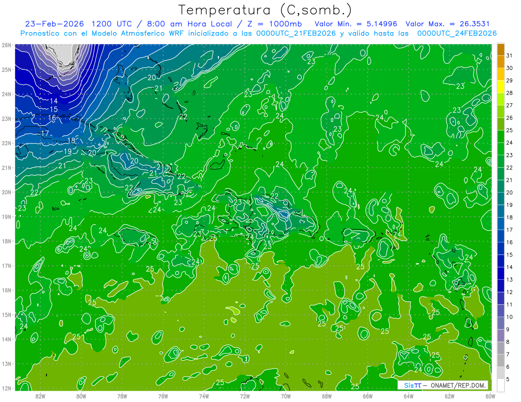Select "Valor Max. = 26.3531" text
The width and height of the screenshot is (521, 402).
point(448,24)
